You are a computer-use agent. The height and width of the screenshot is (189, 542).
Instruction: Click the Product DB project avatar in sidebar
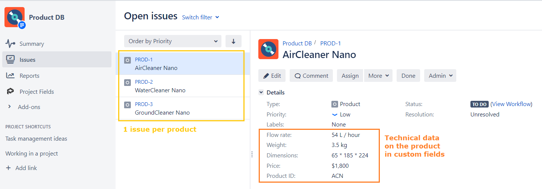[15, 17]
